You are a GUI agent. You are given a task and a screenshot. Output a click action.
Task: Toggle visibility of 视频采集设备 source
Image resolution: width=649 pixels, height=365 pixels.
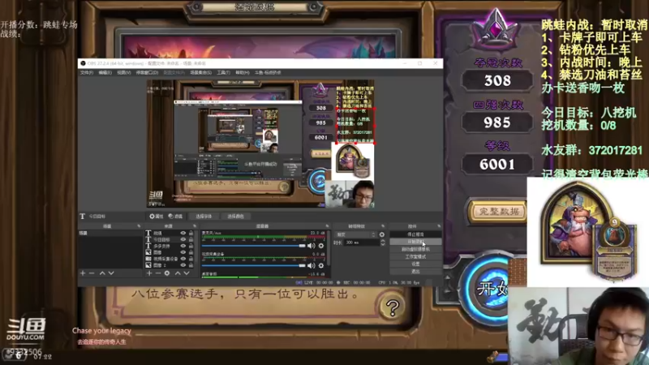coord(183,259)
